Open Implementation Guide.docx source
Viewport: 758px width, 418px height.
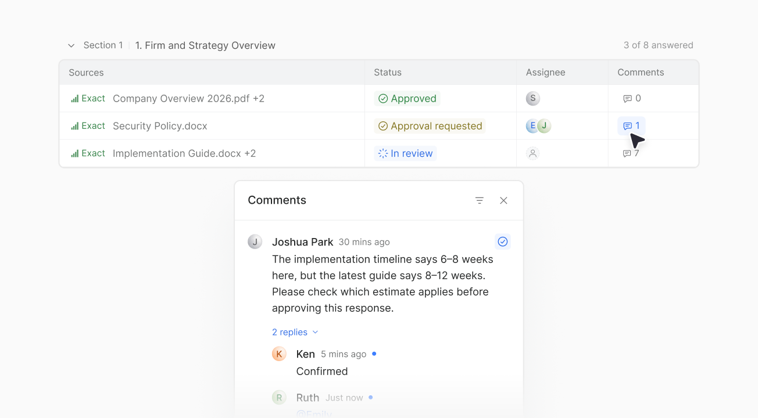(184, 153)
